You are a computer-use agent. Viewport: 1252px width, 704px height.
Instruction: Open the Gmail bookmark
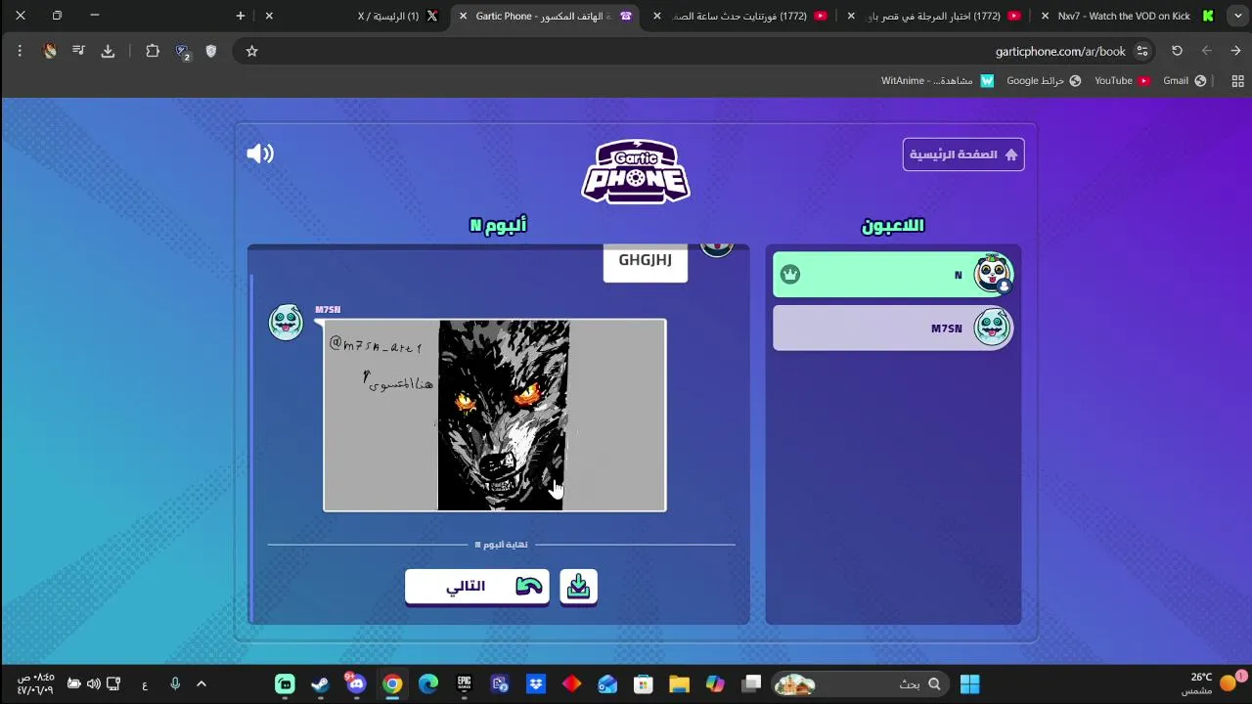1184,80
